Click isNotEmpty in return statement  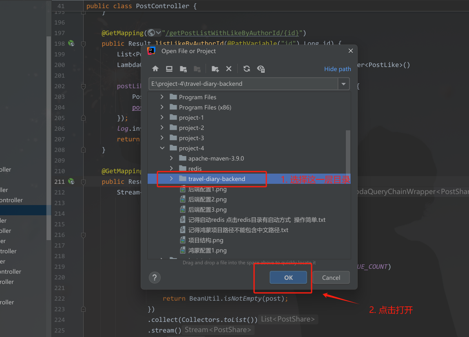tap(243, 299)
